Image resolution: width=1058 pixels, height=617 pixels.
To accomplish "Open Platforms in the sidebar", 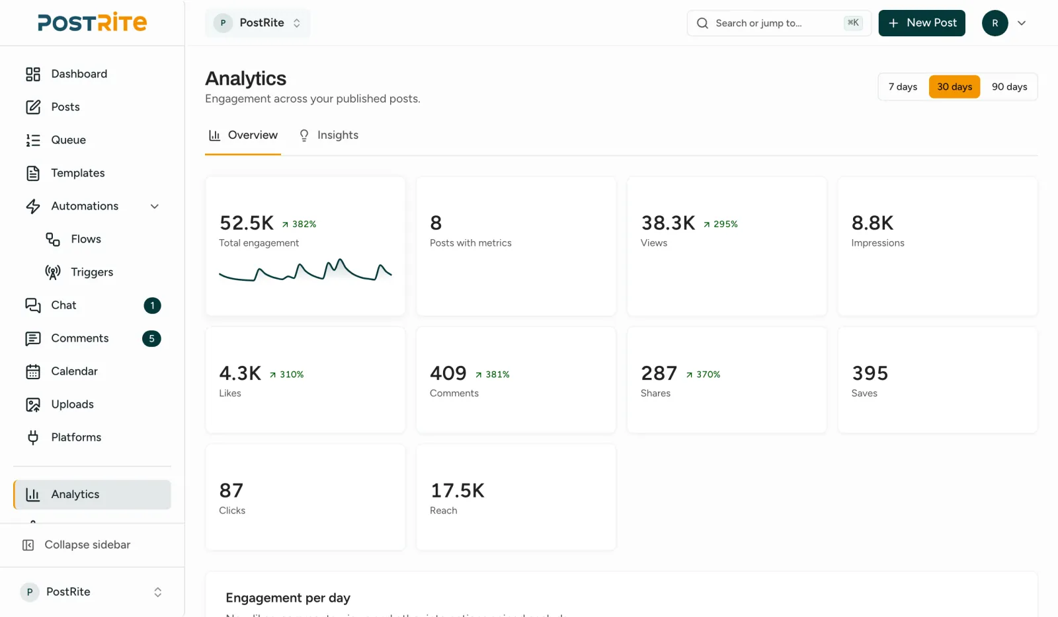I will tap(92, 437).
